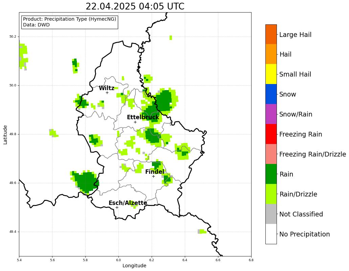Image resolution: width=349 pixels, height=271 pixels.
Task: Click the gray Not Classified swatch
Action: coord(271,214)
